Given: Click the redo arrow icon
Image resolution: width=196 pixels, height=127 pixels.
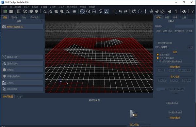Looking at the screenshot, I should point(126,11).
